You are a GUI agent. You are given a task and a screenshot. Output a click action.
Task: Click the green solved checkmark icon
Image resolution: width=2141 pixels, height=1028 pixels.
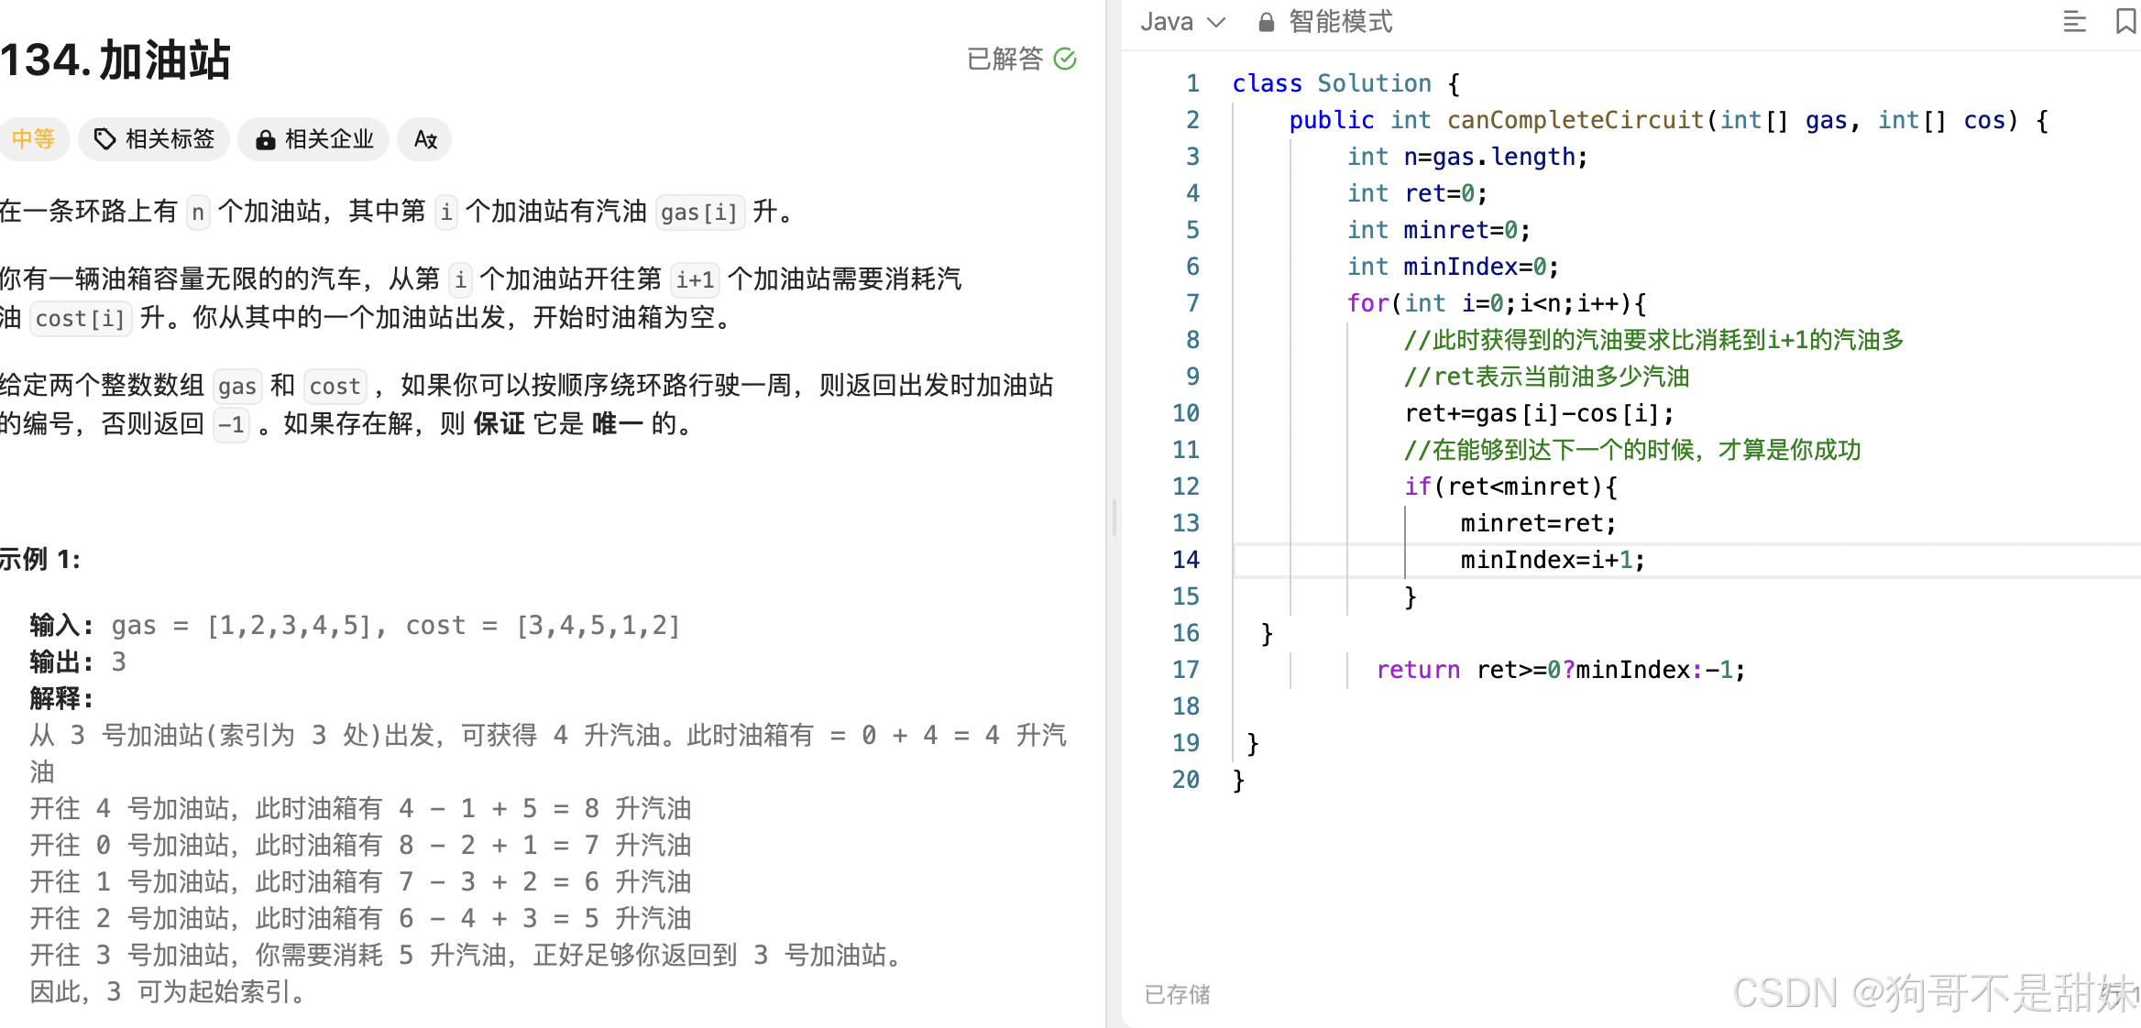coord(1065,60)
